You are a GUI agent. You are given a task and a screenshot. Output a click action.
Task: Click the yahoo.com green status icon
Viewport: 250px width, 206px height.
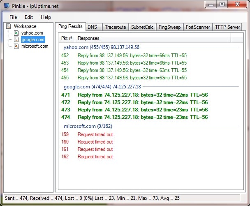pos(16,33)
